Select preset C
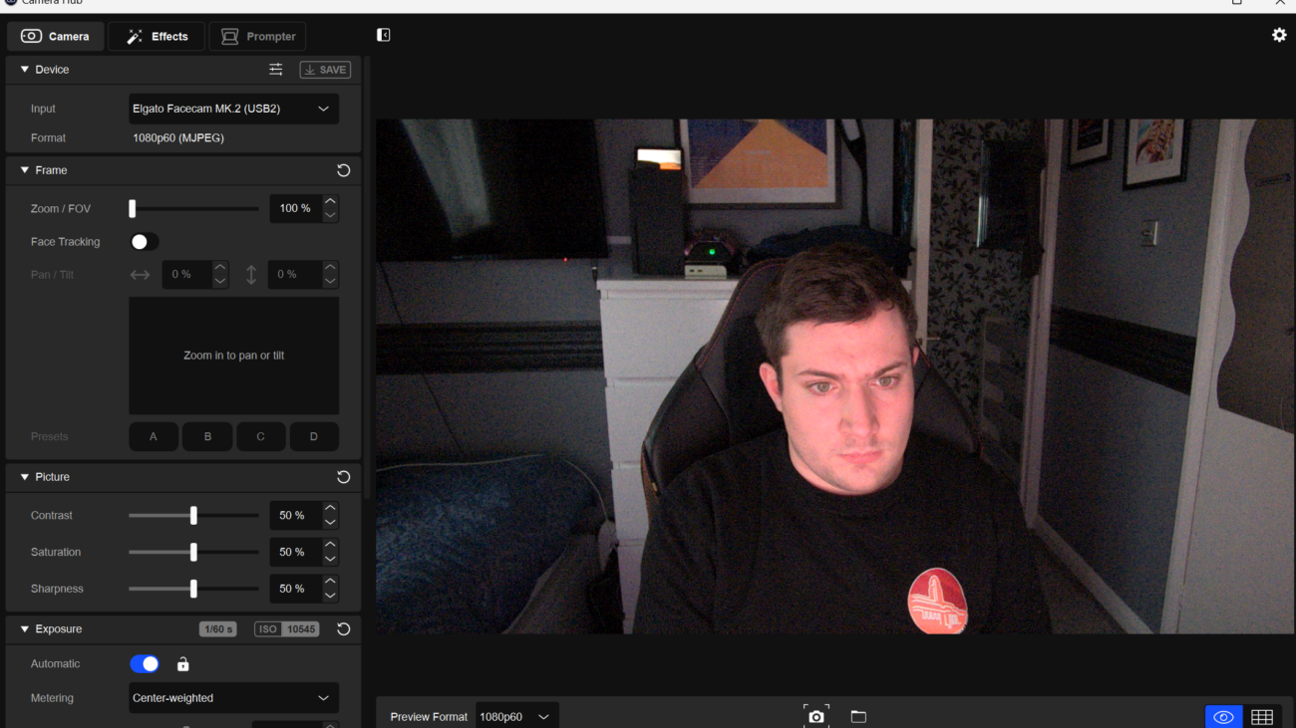The width and height of the screenshot is (1296, 728). click(260, 436)
